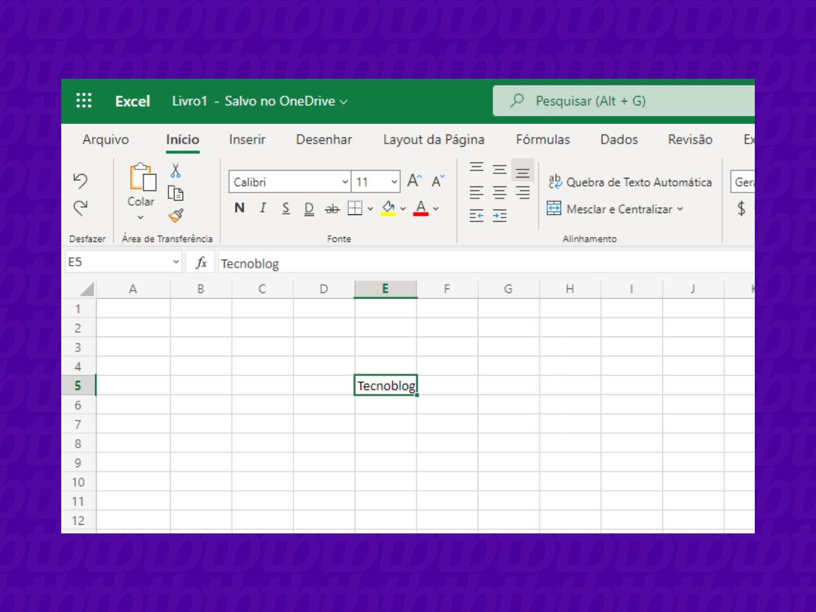Open the Inserir ribbon tab
This screenshot has height=612, width=816.
point(247,139)
